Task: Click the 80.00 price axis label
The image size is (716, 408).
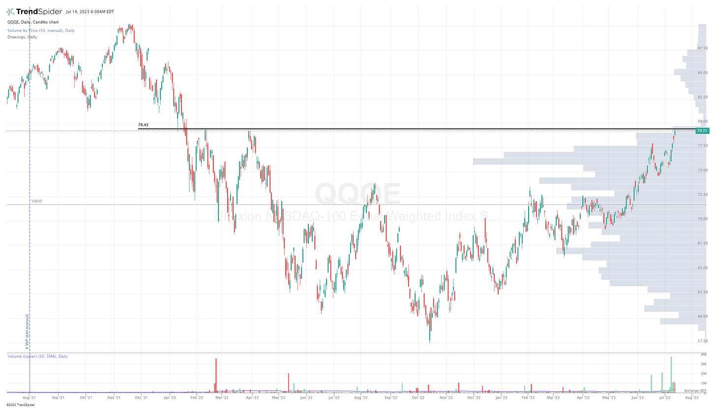Action: coord(702,121)
